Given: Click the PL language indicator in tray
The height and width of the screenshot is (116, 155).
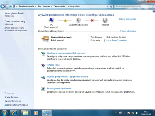Looking at the screenshot, I should [116, 113].
